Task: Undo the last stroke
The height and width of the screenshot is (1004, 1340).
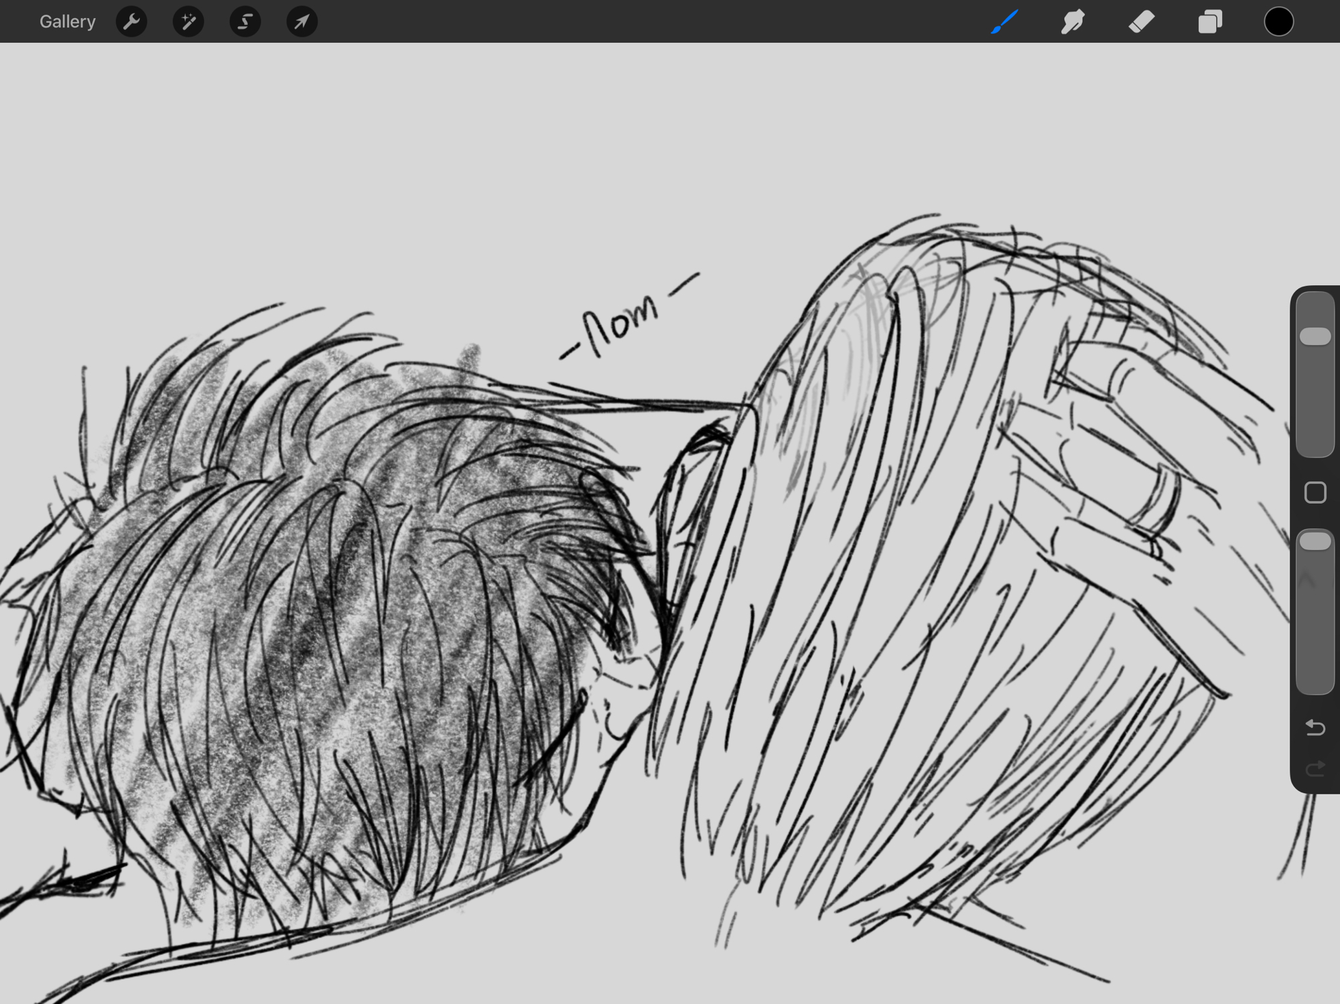Action: click(x=1315, y=727)
